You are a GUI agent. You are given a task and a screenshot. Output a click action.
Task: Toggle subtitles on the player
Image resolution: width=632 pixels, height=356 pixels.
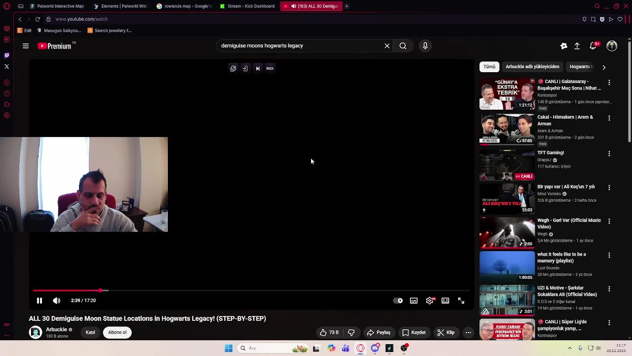point(414,301)
